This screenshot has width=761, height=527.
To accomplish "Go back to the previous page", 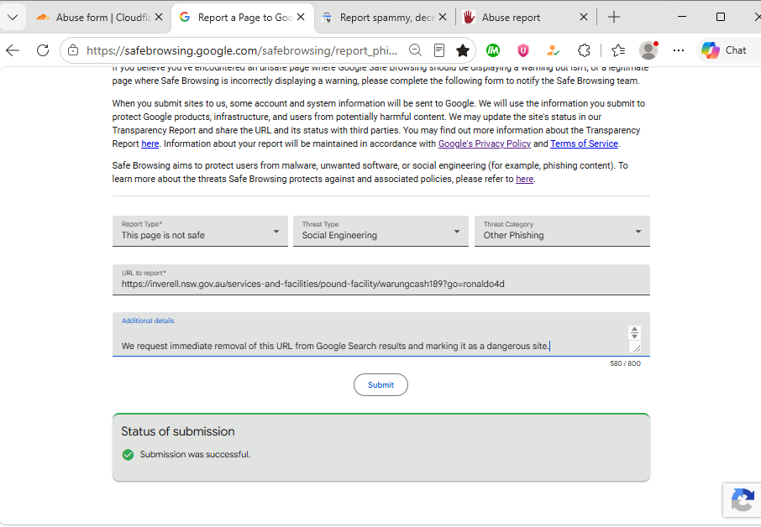I will point(13,50).
